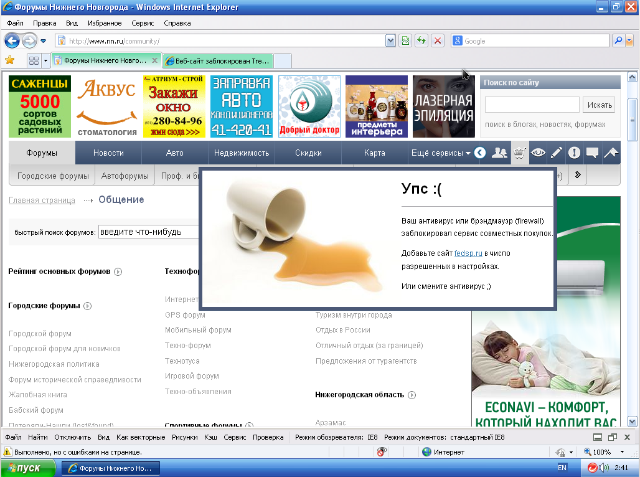
Task: Follow the fedsp.ru link in popup
Action: click(468, 253)
